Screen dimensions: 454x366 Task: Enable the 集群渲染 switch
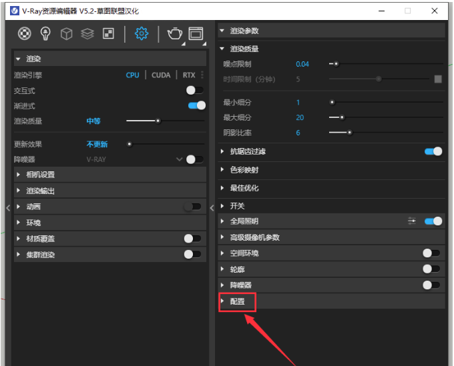coord(192,255)
